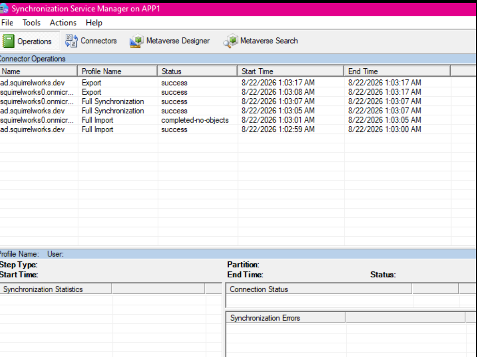Select the squirrelworks0.onmicr... Export row name
The image size is (477, 357).
pyautogui.click(x=37, y=92)
